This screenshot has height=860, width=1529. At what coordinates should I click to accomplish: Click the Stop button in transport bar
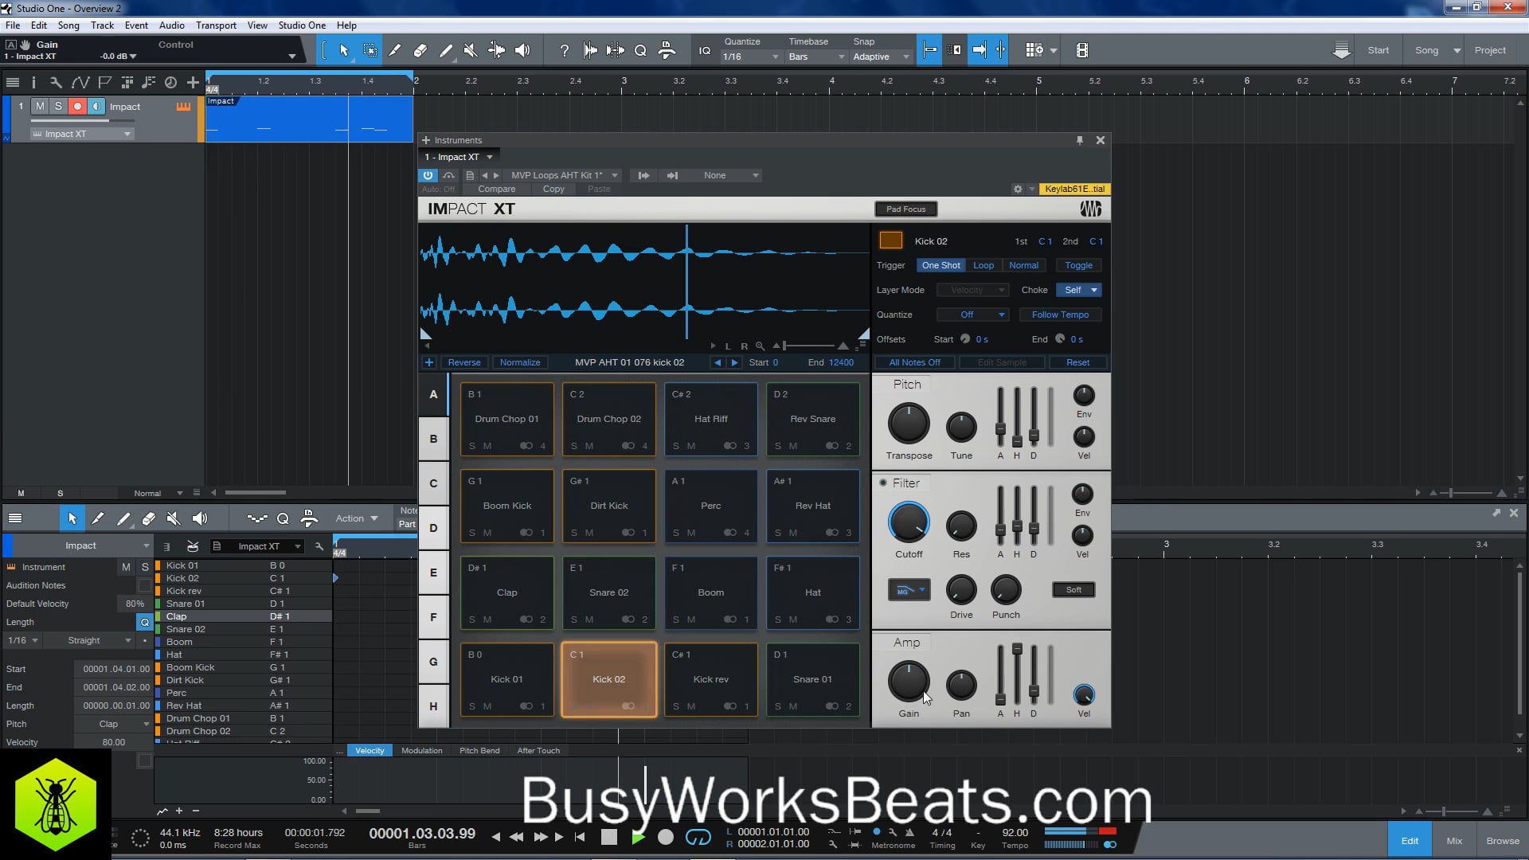[609, 837]
